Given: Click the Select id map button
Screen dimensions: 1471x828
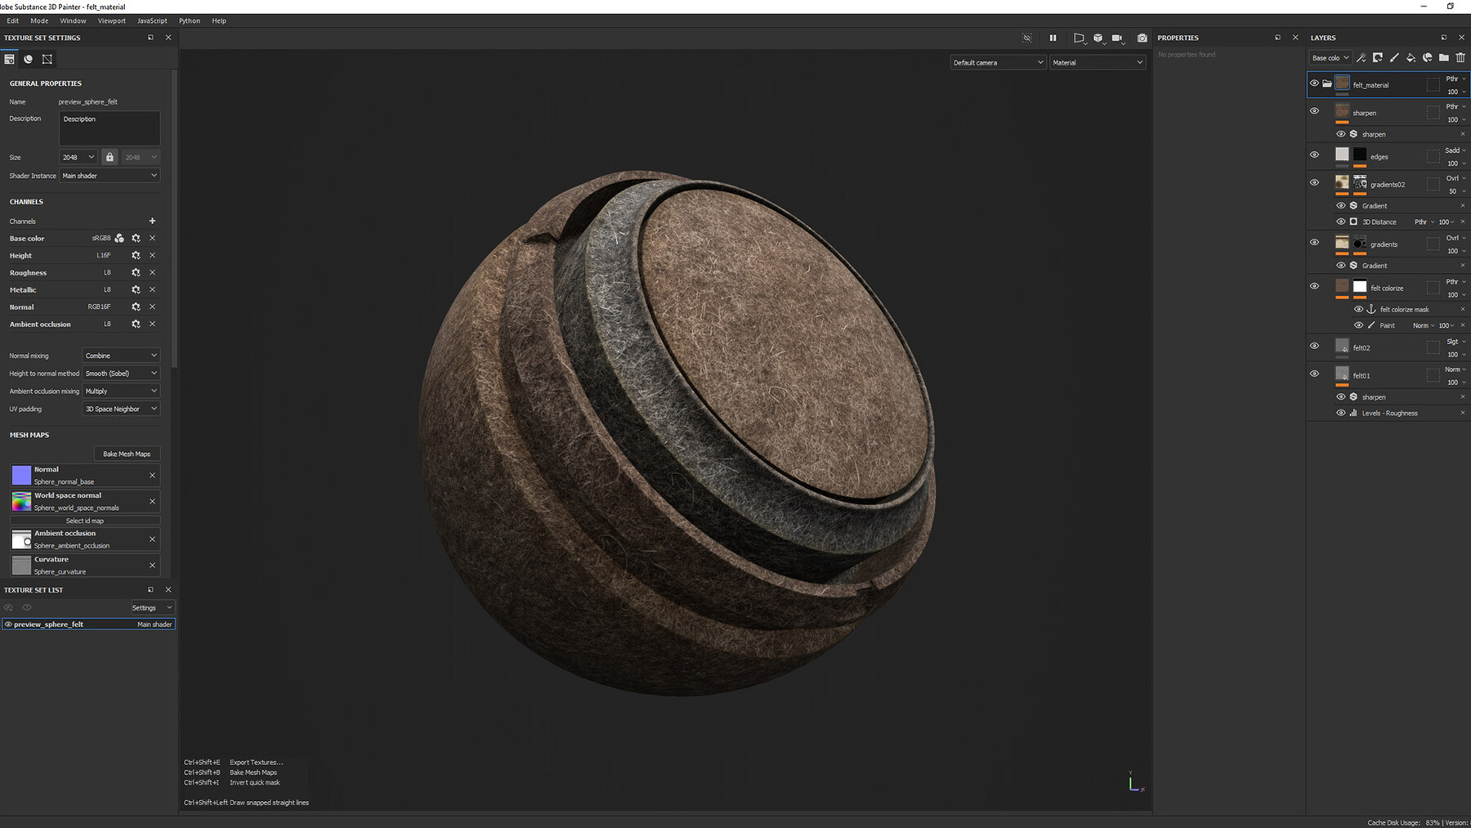Looking at the screenshot, I should (85, 521).
